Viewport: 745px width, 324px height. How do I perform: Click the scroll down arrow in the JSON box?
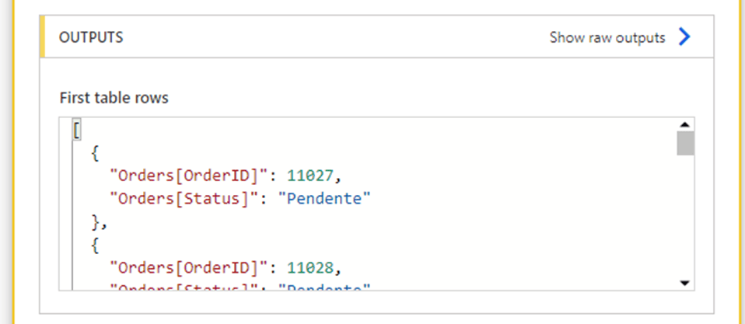coord(685,283)
